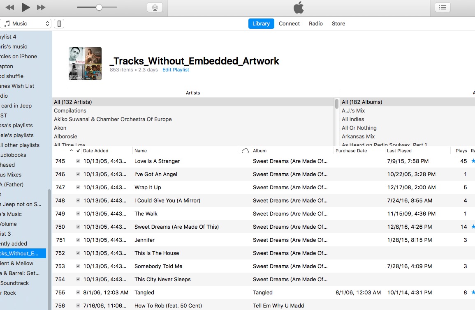The width and height of the screenshot is (475, 310).
Task: Select the Tracks_Without_E... sidebar playlist
Action: [23, 253]
